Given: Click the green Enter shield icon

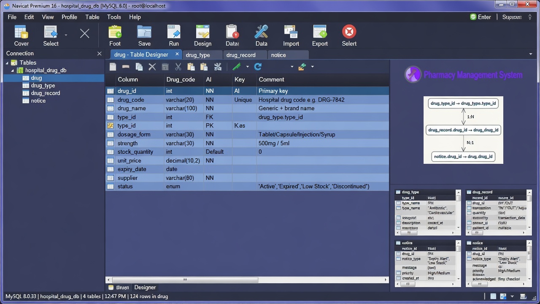Looking at the screenshot, I should click(473, 17).
